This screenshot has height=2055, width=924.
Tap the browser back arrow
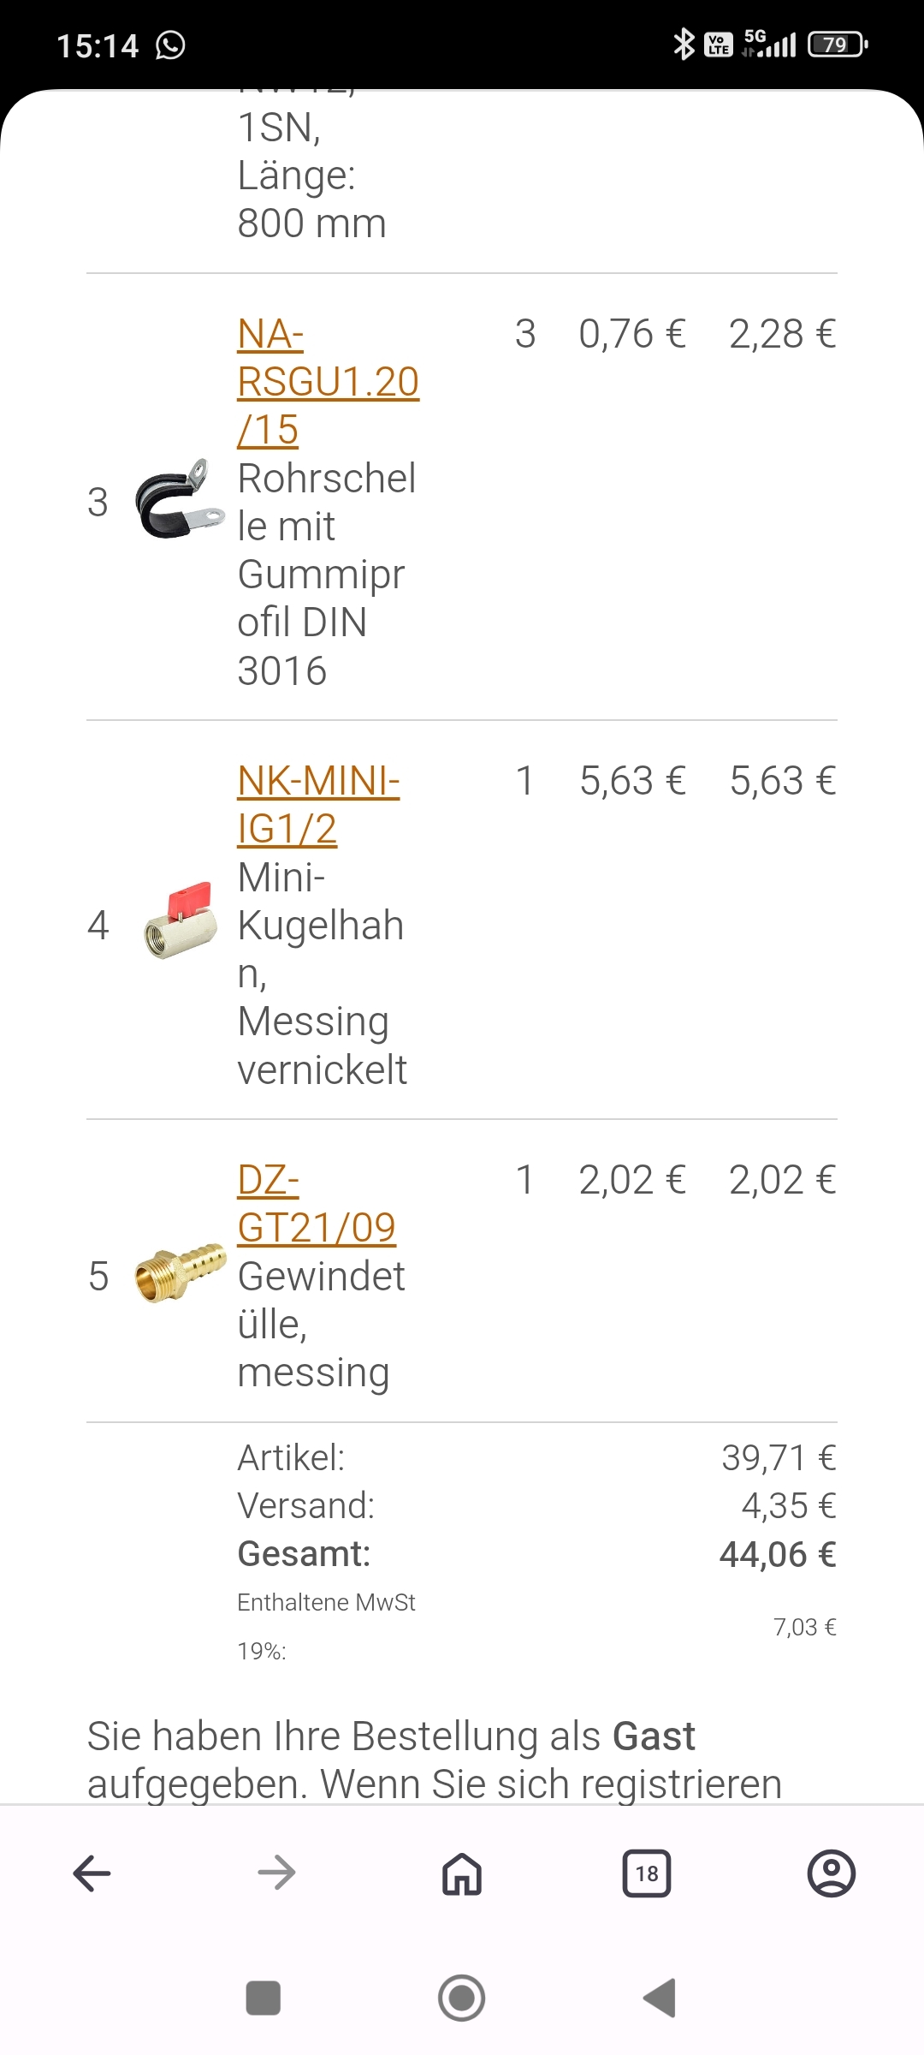(92, 1873)
